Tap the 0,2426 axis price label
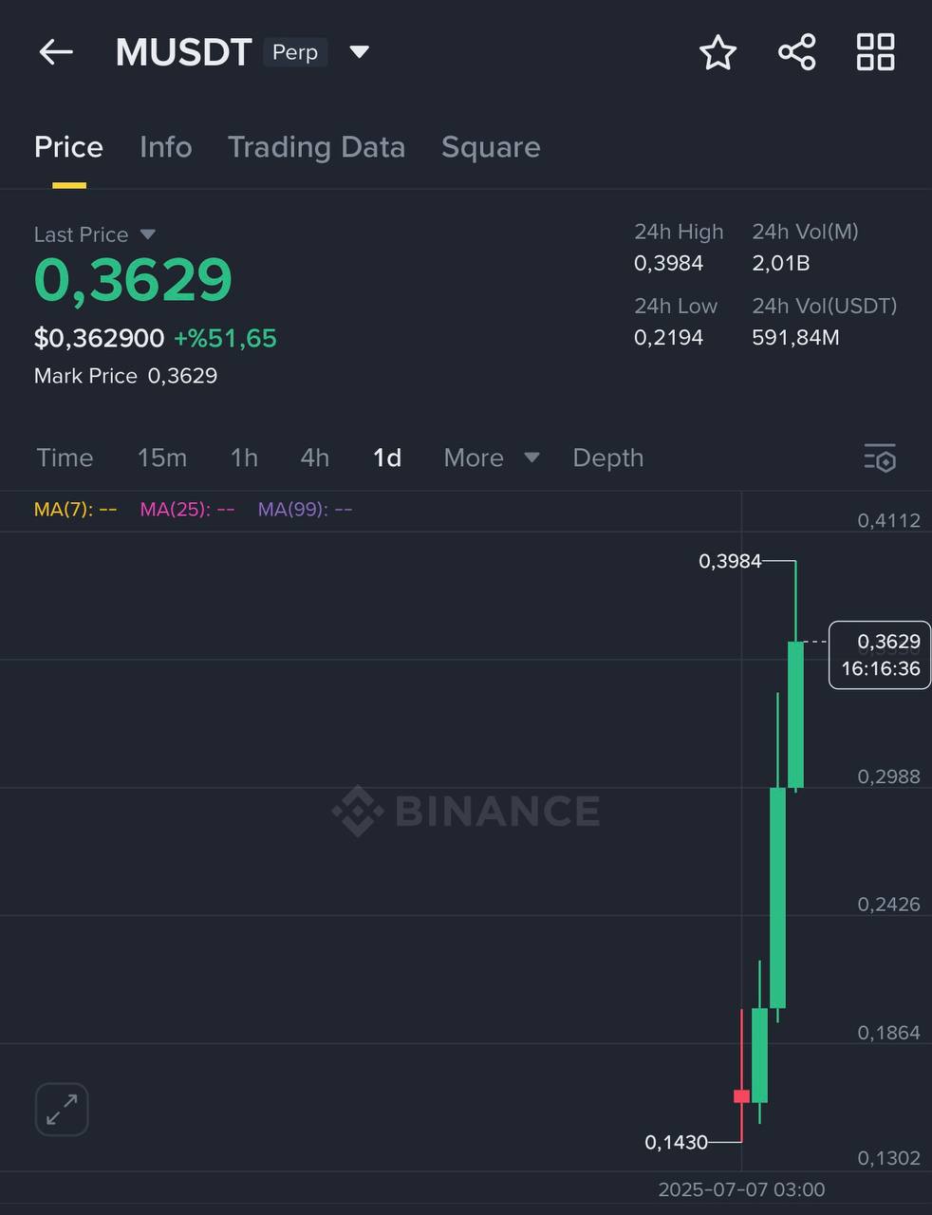This screenshot has width=932, height=1215. pyautogui.click(x=888, y=905)
